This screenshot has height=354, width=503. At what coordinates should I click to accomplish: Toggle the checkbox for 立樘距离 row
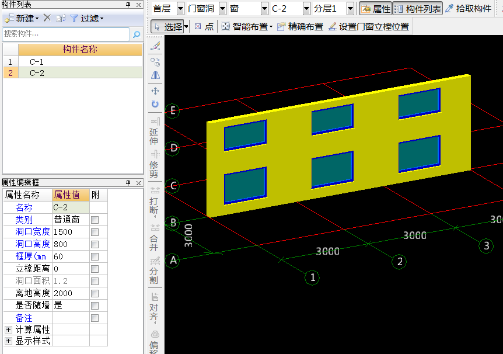tap(95, 269)
